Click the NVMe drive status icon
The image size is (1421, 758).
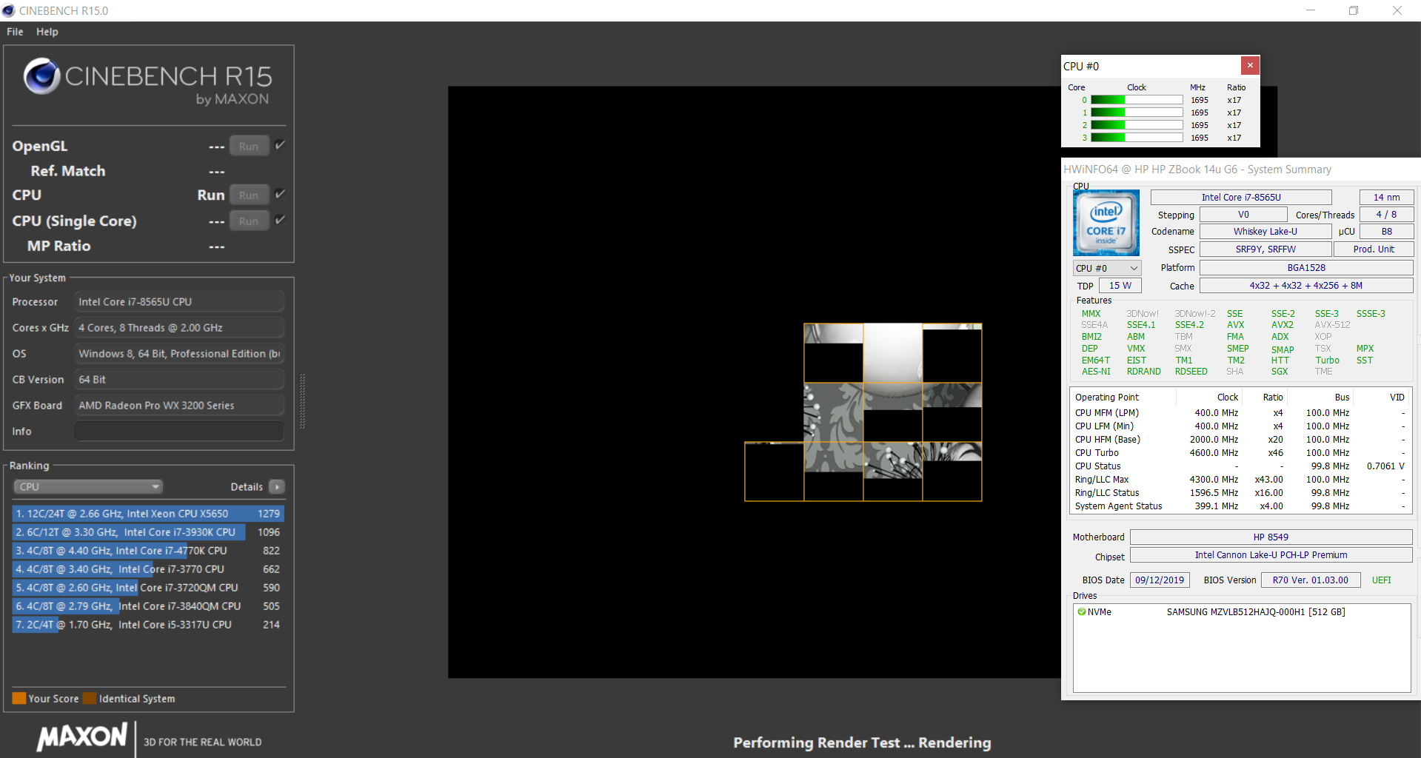pos(1082,611)
